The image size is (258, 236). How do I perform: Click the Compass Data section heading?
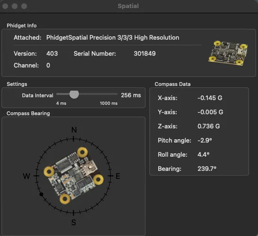pyautogui.click(x=172, y=84)
